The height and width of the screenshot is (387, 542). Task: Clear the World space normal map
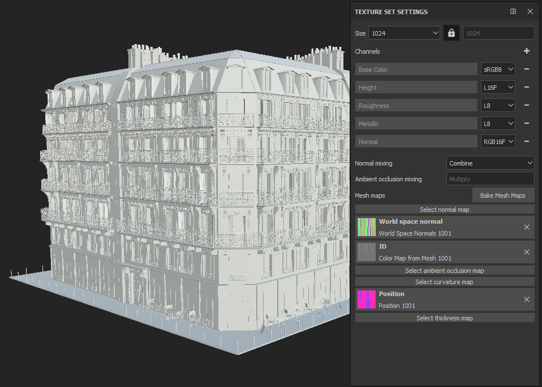click(527, 227)
